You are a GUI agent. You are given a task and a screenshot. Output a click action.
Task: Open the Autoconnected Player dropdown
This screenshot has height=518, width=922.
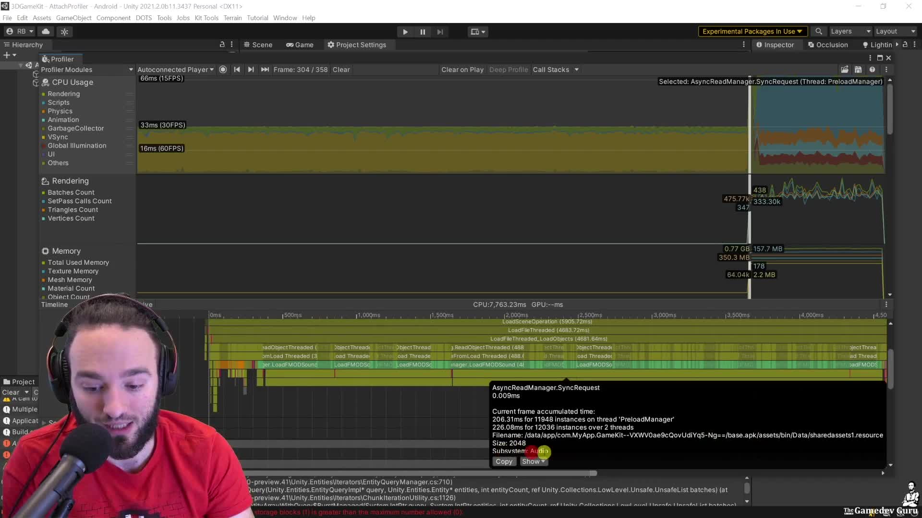tap(175, 70)
